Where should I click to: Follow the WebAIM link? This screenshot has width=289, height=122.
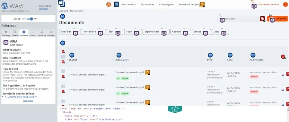43,9
